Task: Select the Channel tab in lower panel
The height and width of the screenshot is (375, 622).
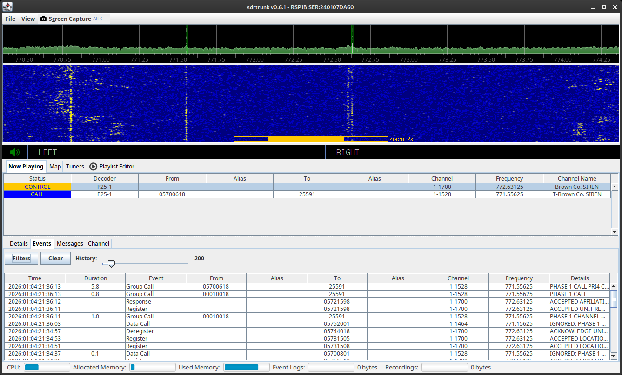Action: coord(99,244)
